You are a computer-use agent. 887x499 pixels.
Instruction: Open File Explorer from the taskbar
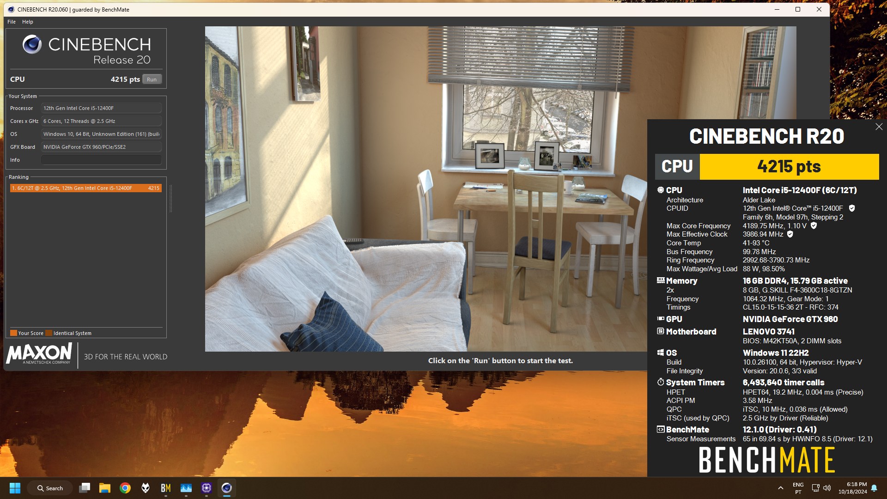(x=105, y=488)
